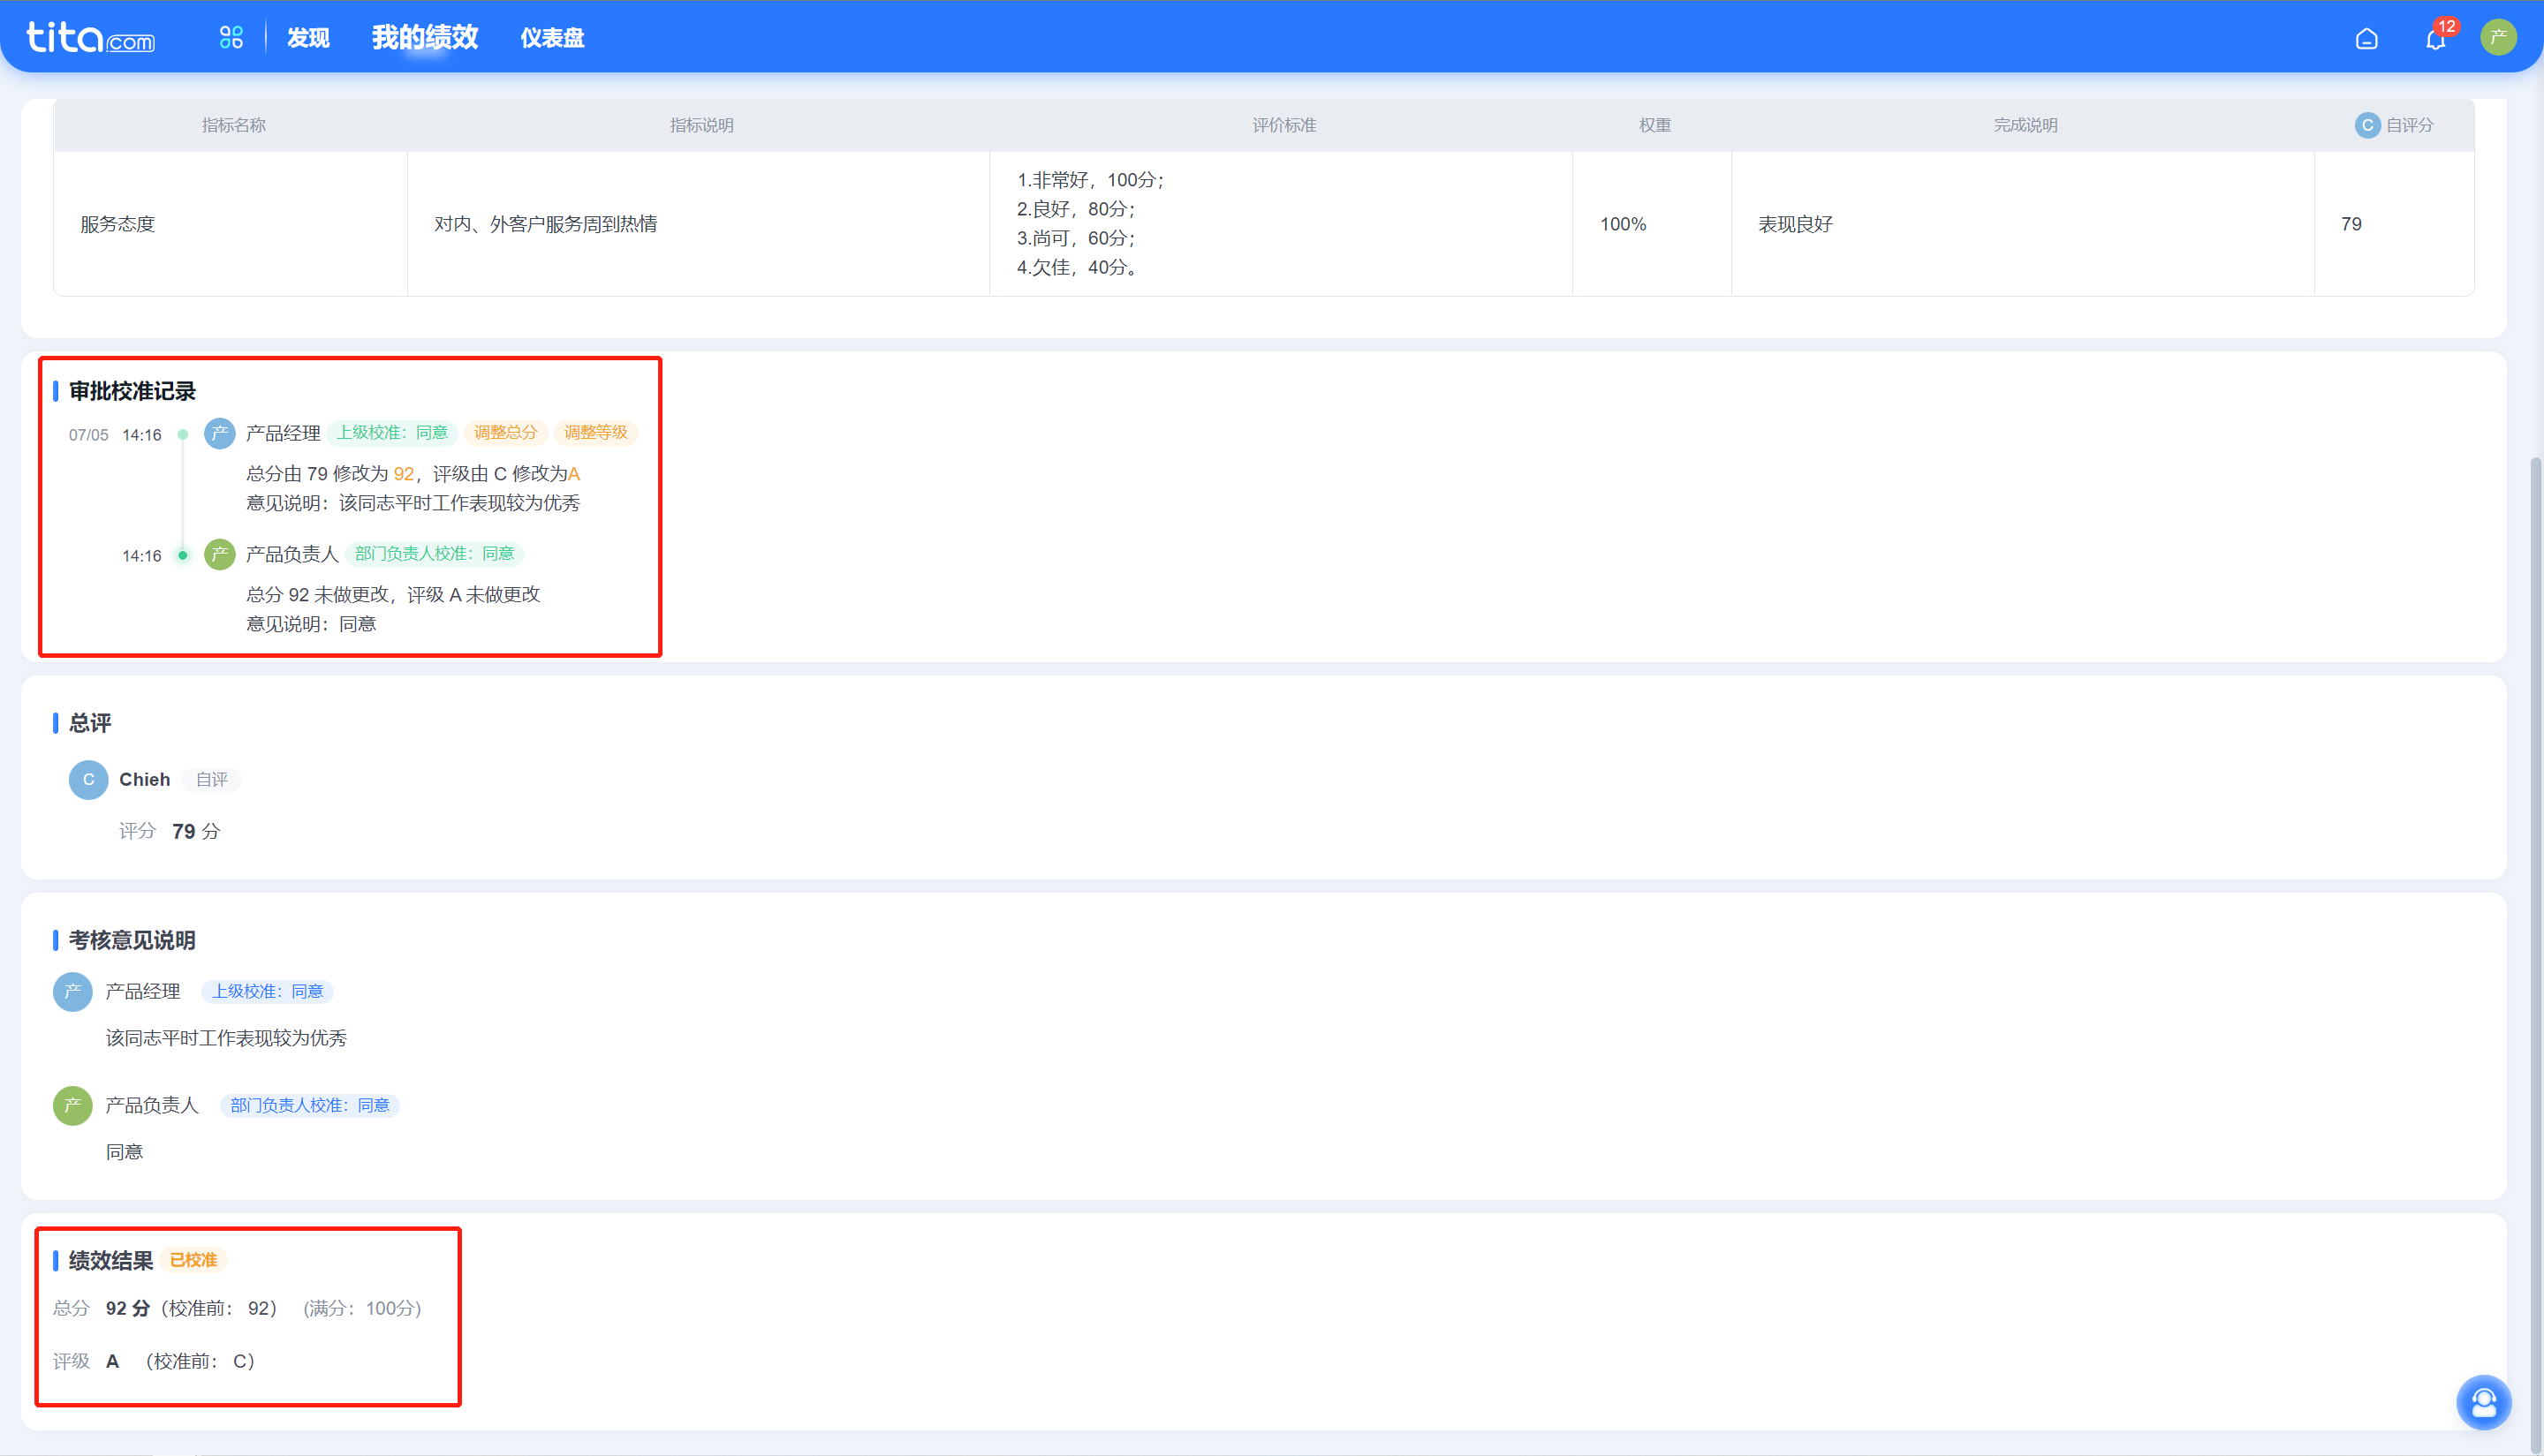Click 意见说明：该同志平时工作表现较为优秀 line
The image size is (2544, 1456).
413,503
